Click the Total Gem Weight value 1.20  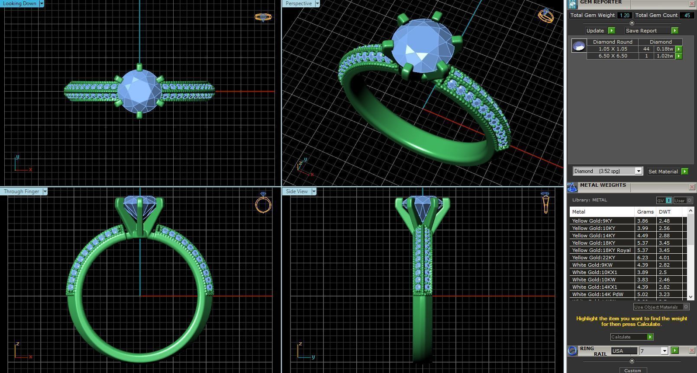[x=624, y=15]
